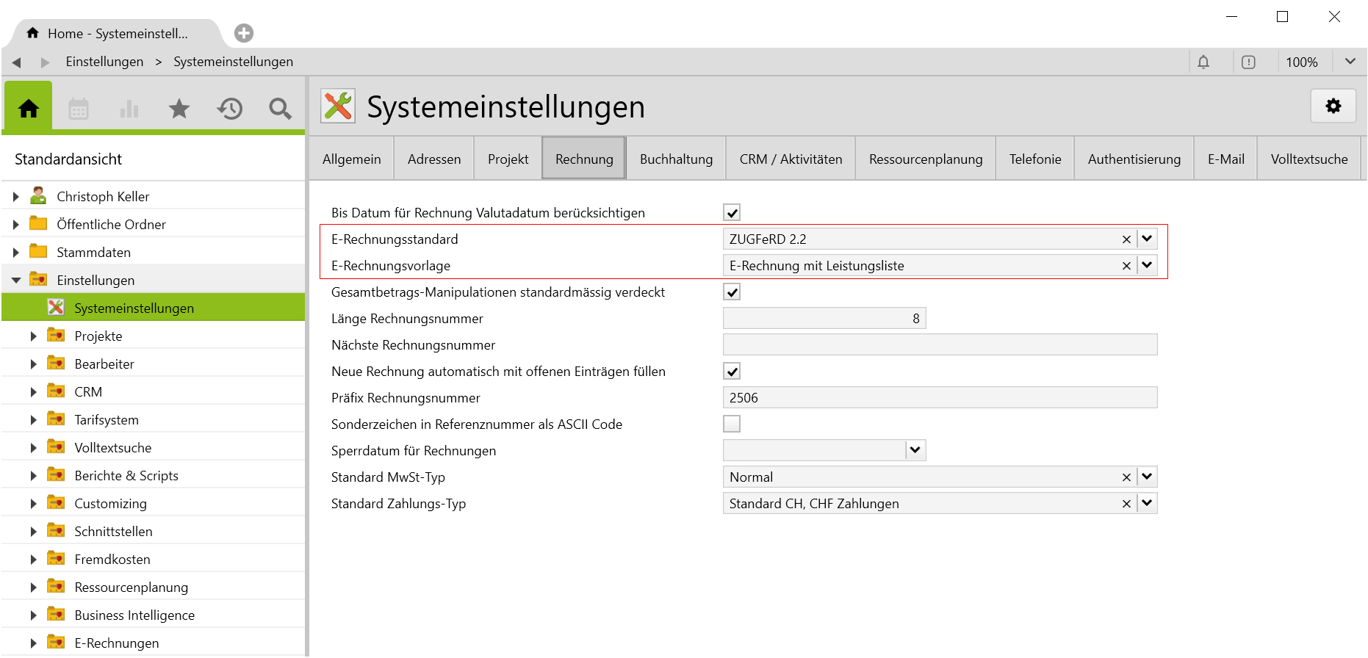Open the bar chart statistics icon
Viewport: 1368px width, 658px height.
tap(129, 109)
